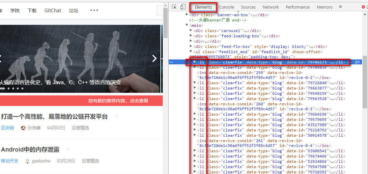
Task: Collapse the feedlist_mod ul node
Action: tap(191, 52)
